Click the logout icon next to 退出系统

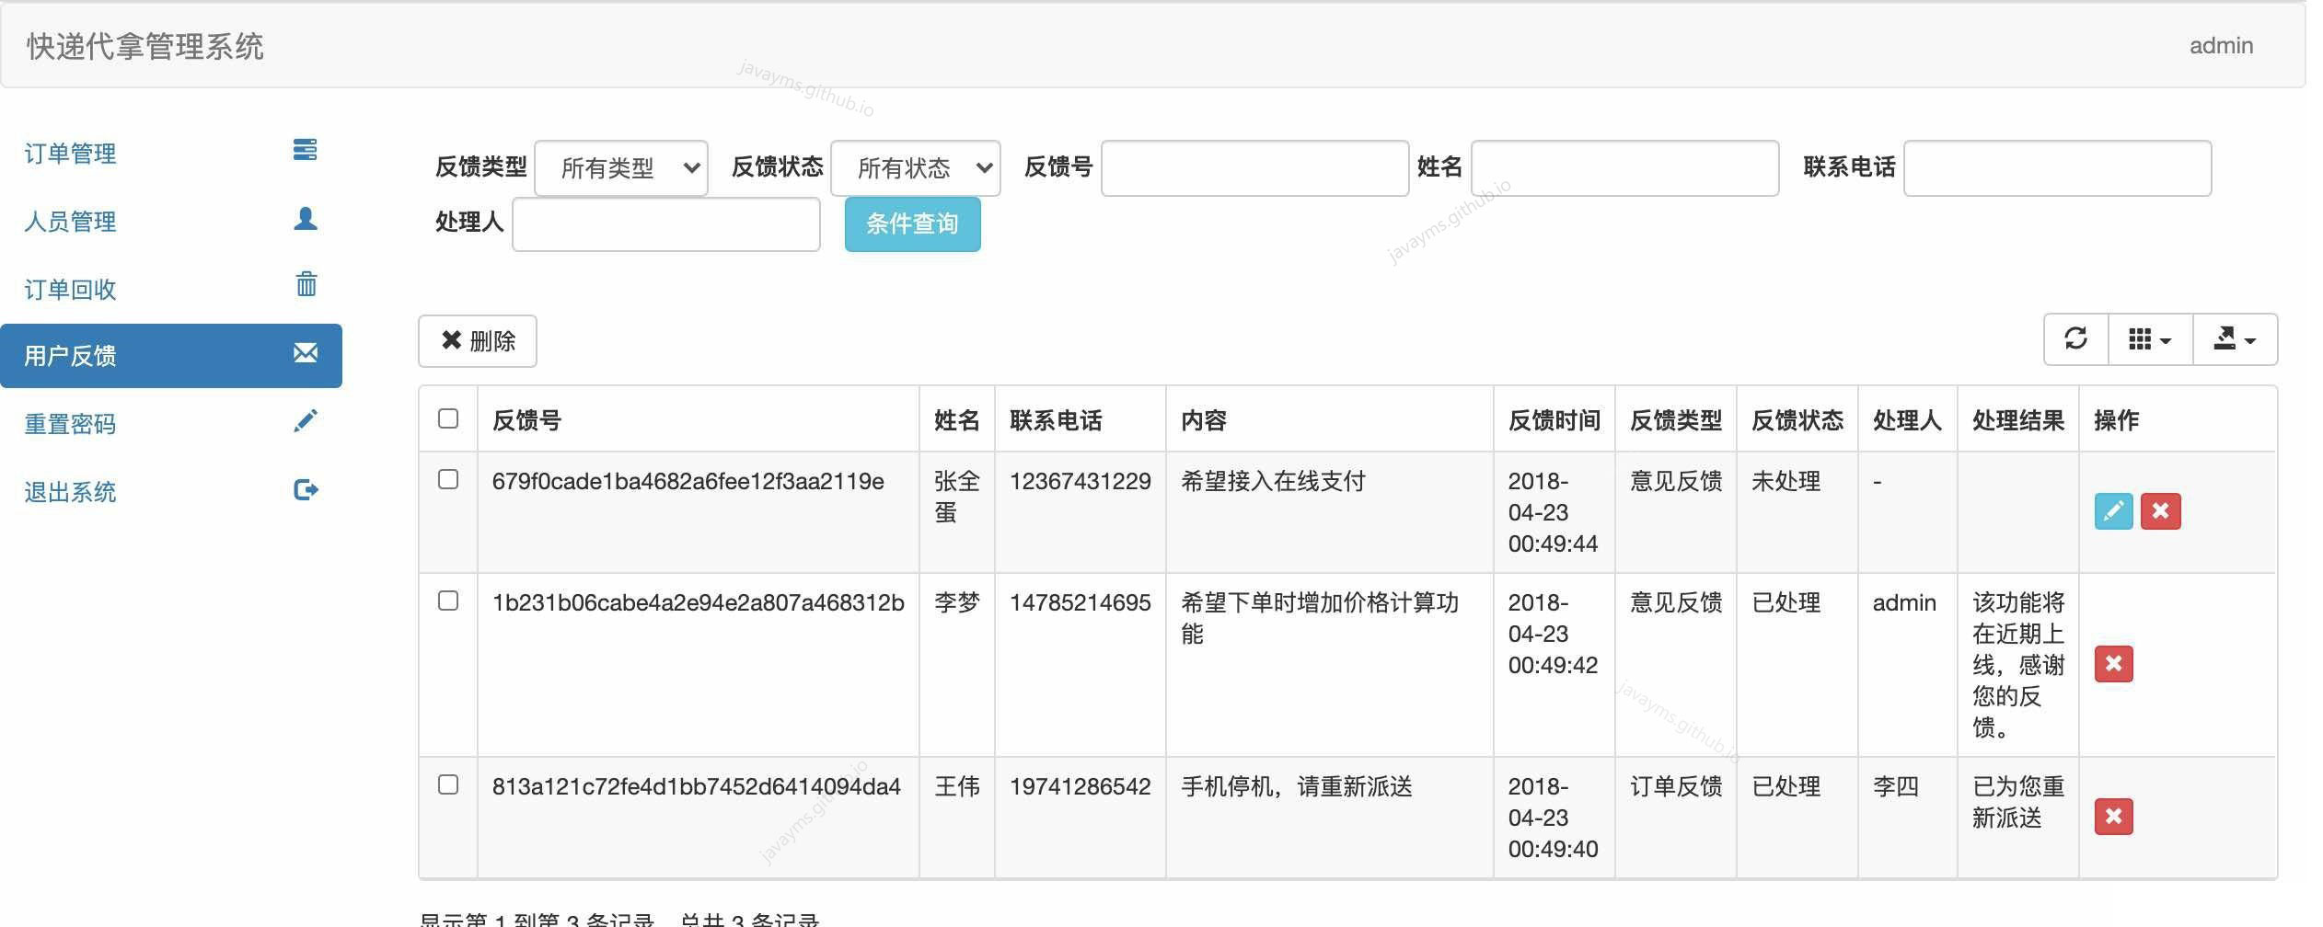[305, 488]
